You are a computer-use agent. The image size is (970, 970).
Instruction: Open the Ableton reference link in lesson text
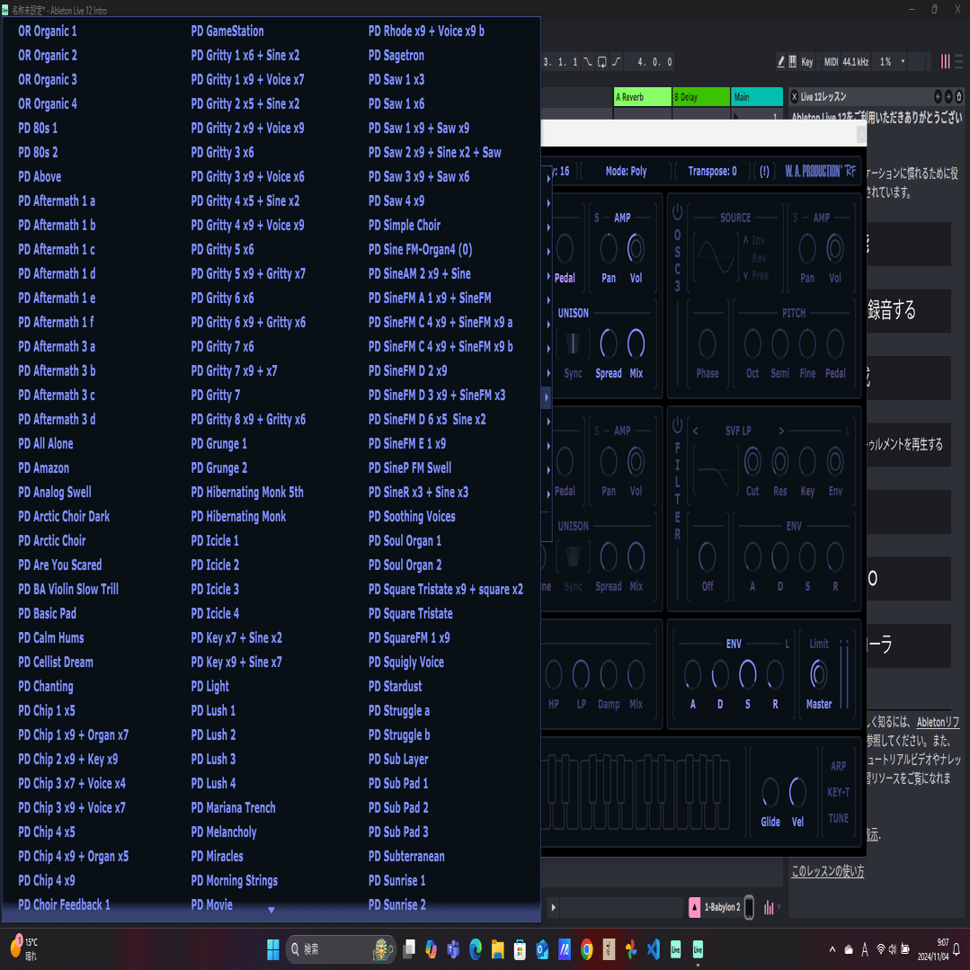[x=938, y=722]
